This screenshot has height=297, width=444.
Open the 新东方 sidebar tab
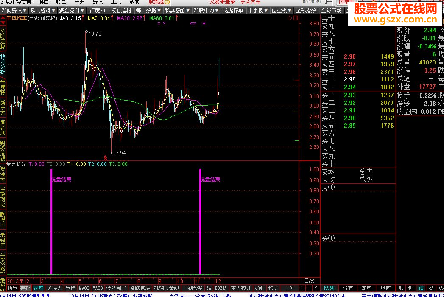click(x=3, y=107)
